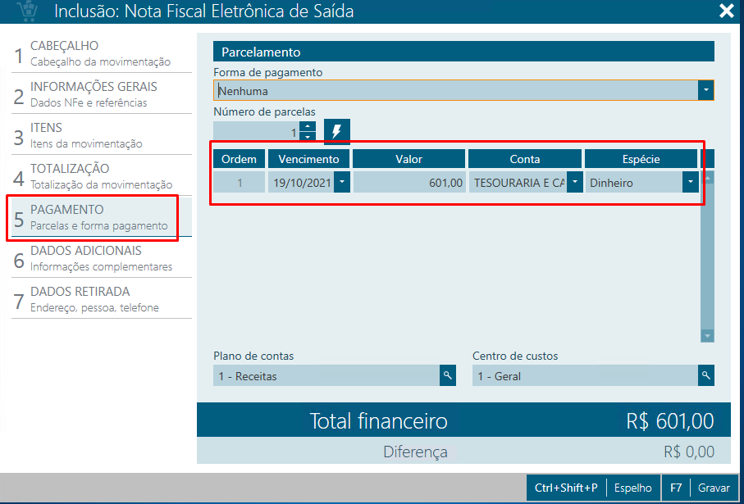Screen dimensions: 744x504
Task: Click the Conta field showing TESOURARIA
Action: [518, 182]
